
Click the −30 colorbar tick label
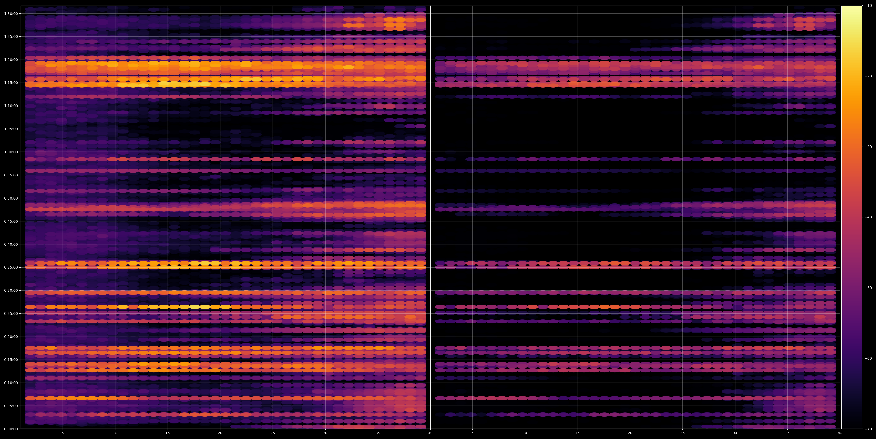click(x=868, y=147)
